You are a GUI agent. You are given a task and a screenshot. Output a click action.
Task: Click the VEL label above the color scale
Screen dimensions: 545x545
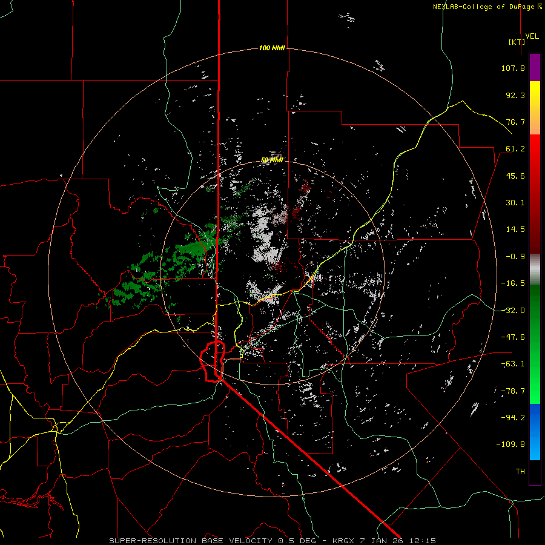pos(532,36)
